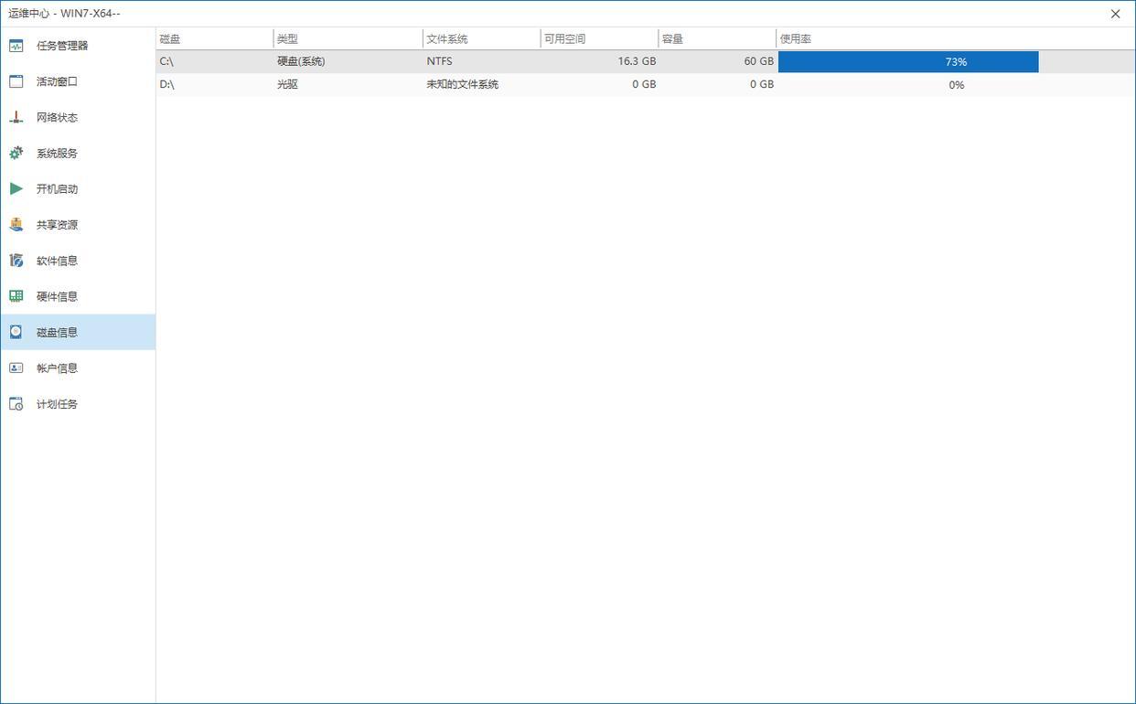Screen dimensions: 1136x704
Task: Click the 系统服务 gear icon
Action: 16,153
